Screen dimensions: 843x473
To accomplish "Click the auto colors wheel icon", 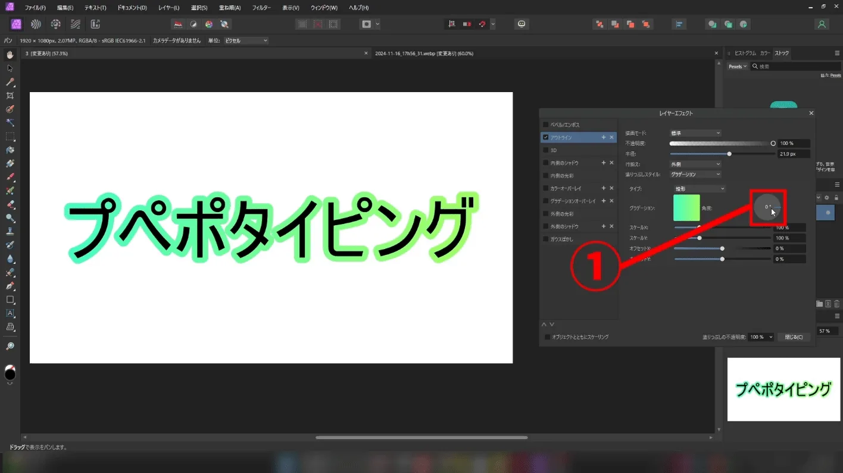I will click(209, 24).
